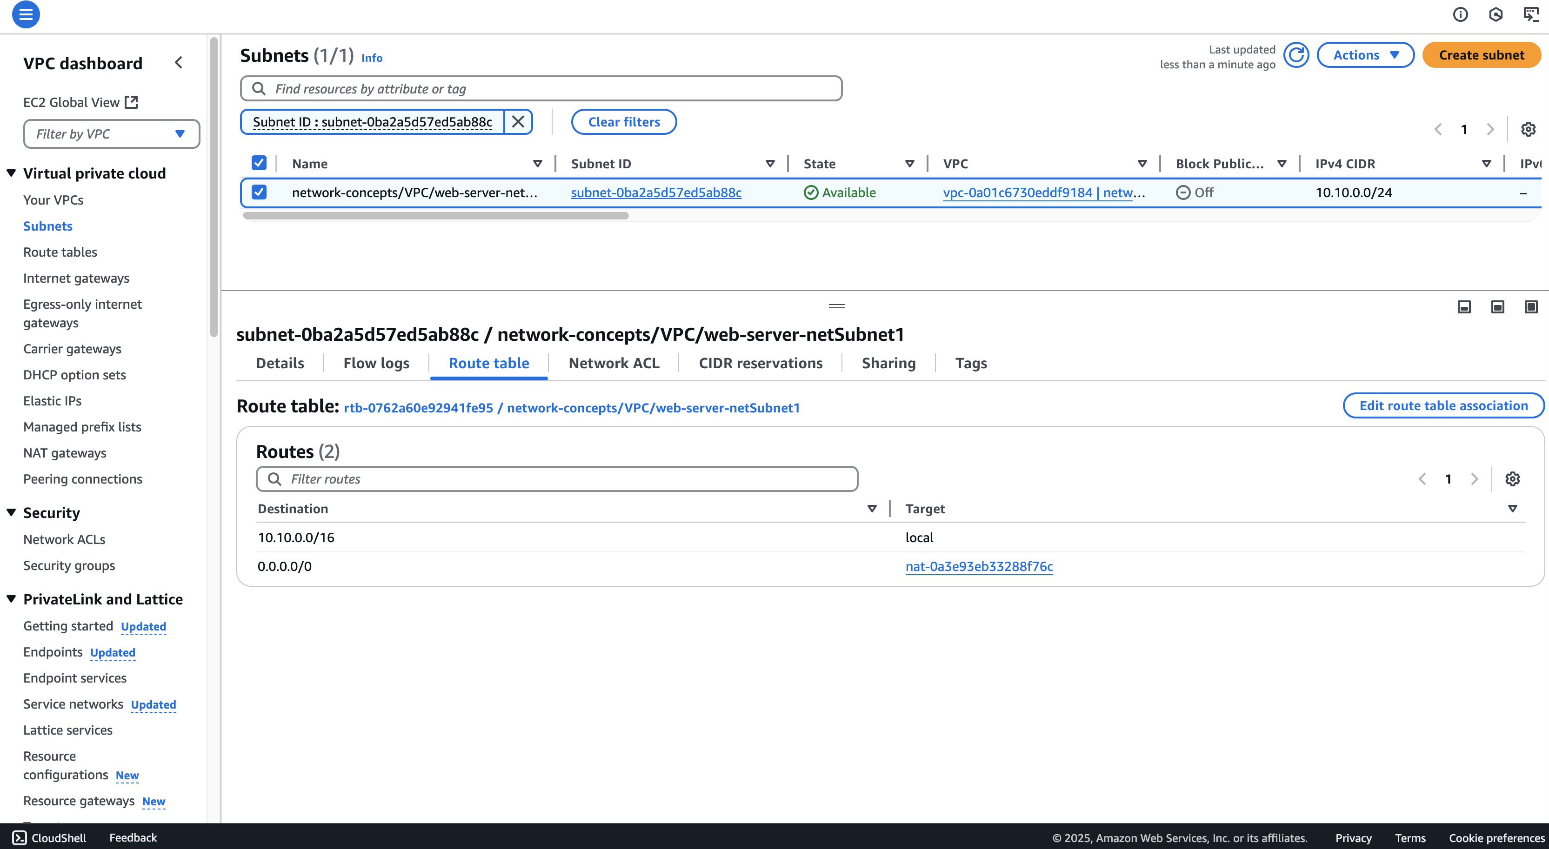
Task: Switch to the Flow logs tab
Action: [376, 363]
